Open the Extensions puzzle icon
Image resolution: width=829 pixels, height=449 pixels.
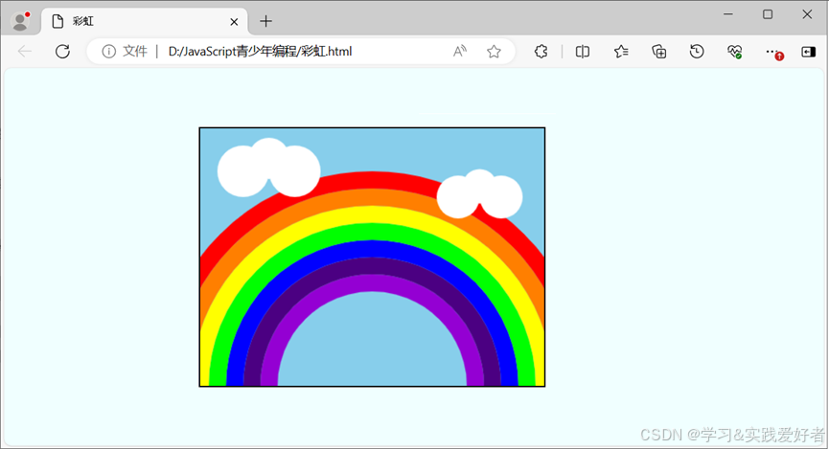[541, 52]
